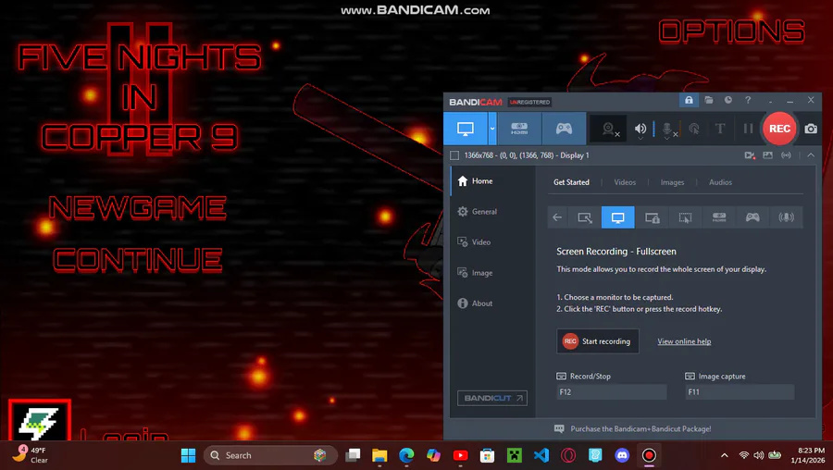
Task: Open the 8:23 PM clock and date
Action: (x=807, y=455)
